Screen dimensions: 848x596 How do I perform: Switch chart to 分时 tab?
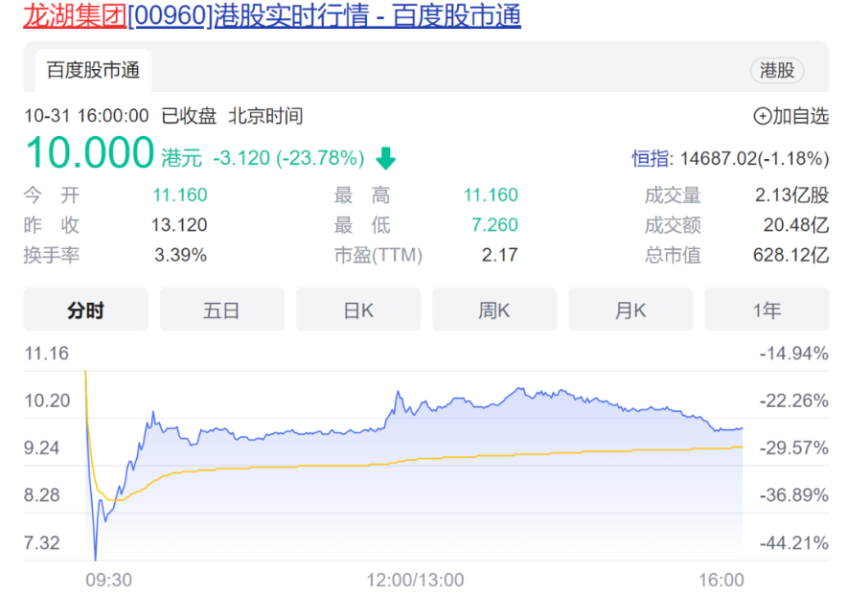[x=85, y=309]
